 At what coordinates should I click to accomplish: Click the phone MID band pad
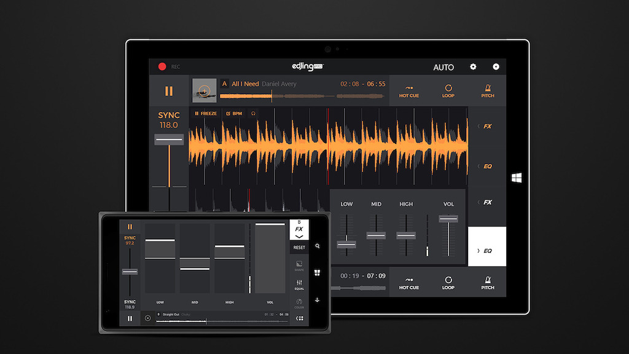195,259
